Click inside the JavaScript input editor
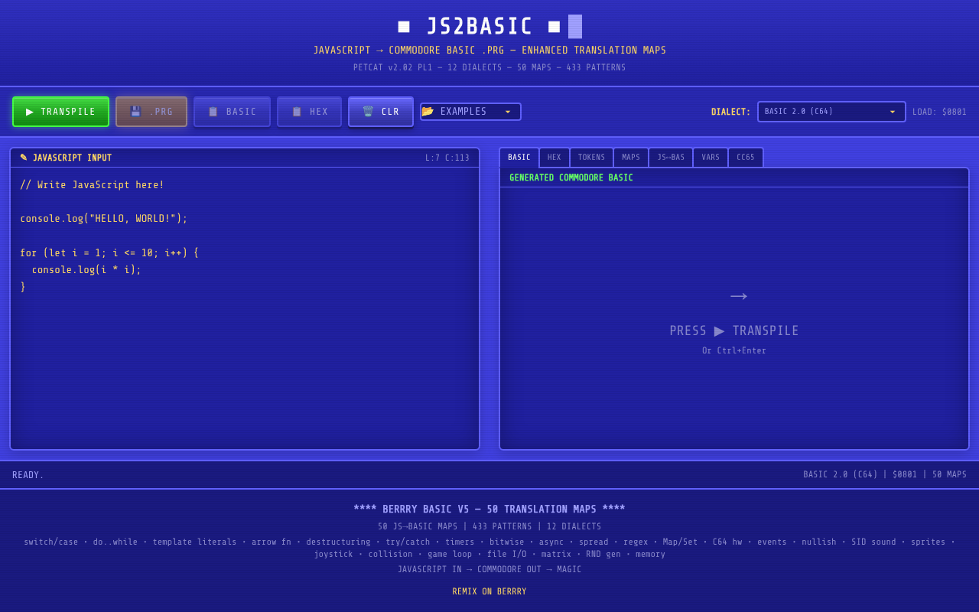The height and width of the screenshot is (612, 979). coord(245,308)
